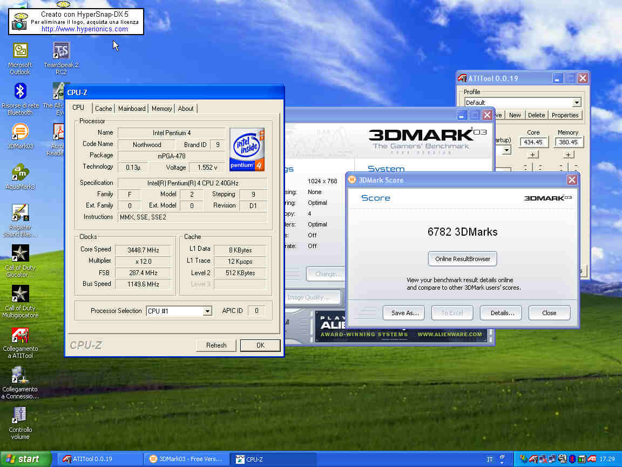Switch to CPU-Z on the taskbar
The height and width of the screenshot is (467, 622).
274,459
